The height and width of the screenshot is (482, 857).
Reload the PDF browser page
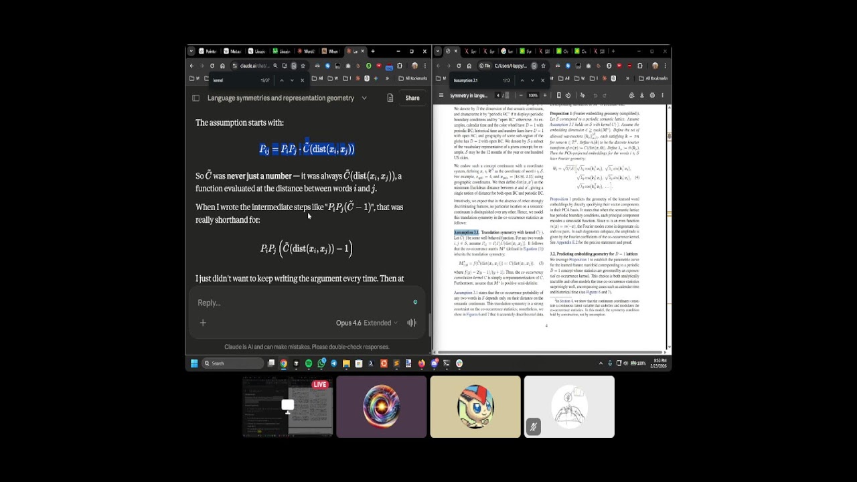click(459, 66)
